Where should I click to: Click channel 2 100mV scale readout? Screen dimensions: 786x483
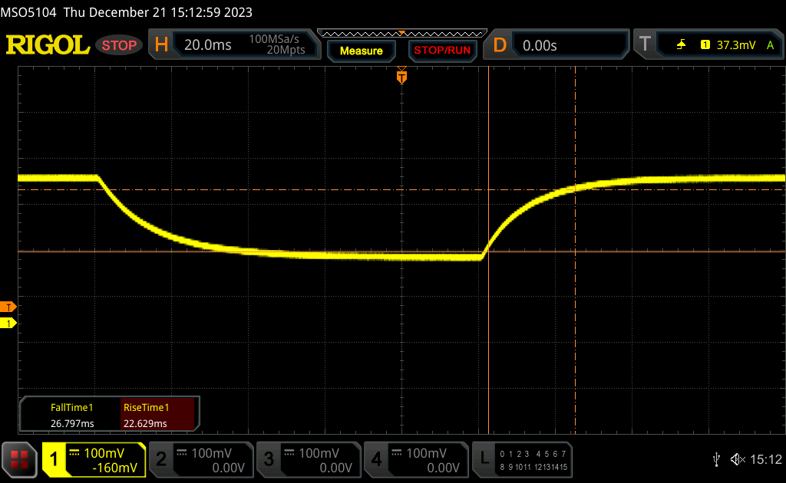212,453
